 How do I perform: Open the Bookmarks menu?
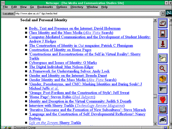tap(45, 7)
